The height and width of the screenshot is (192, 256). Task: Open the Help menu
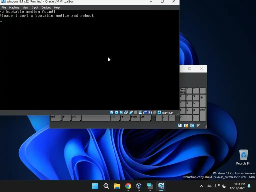click(57, 7)
